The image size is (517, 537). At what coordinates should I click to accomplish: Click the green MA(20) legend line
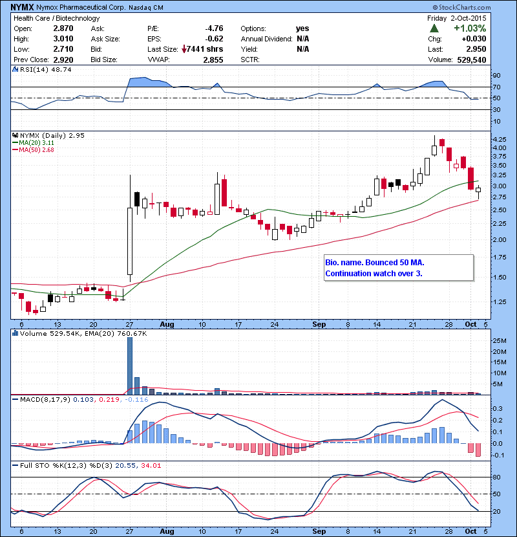point(16,143)
